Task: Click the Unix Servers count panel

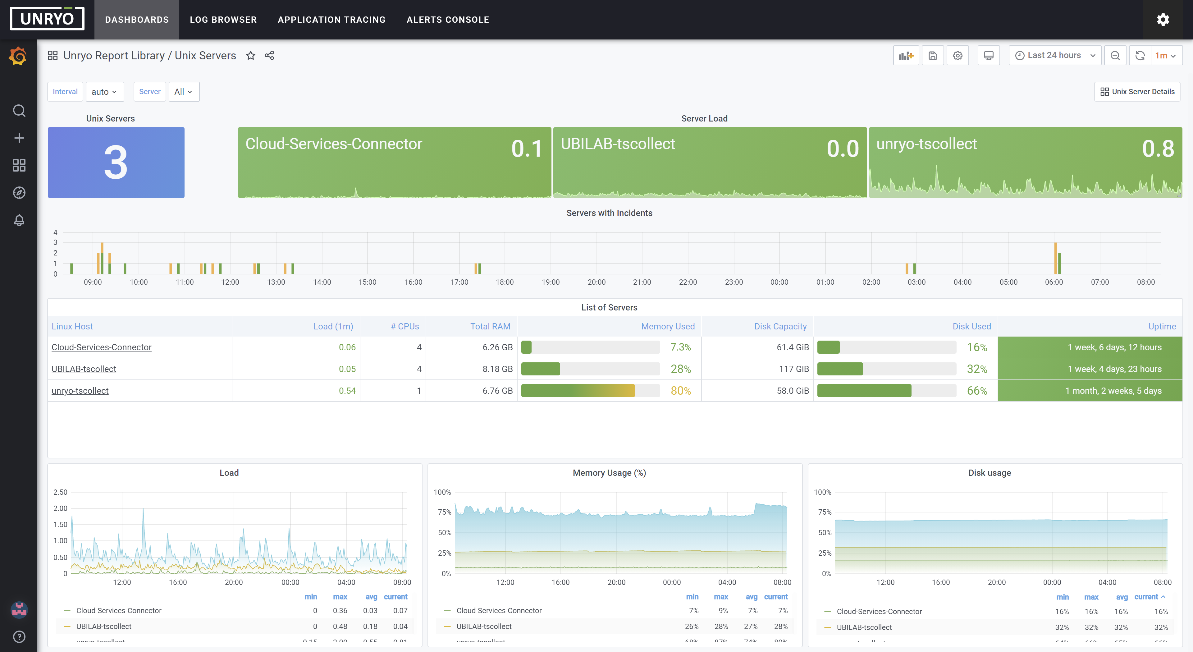Action: (116, 163)
